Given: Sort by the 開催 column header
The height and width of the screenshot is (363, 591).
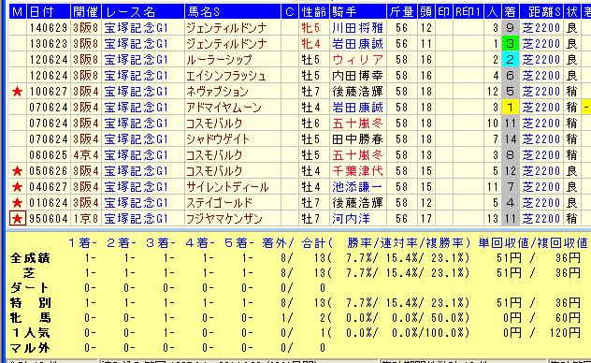Looking at the screenshot, I should coord(86,11).
